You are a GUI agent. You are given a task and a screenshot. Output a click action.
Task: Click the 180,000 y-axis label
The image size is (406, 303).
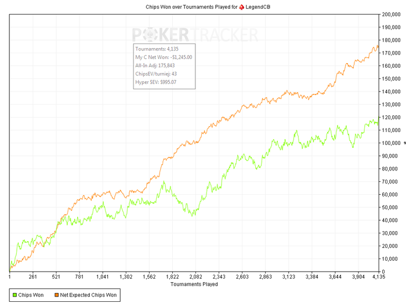(391, 40)
